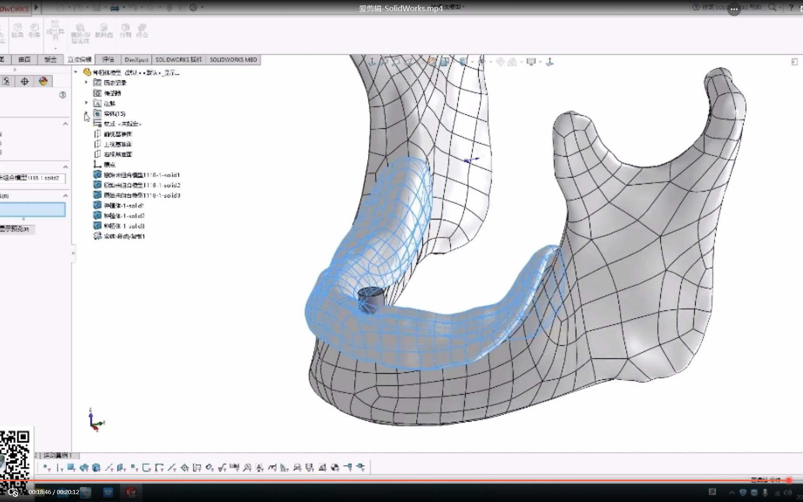Click the 分割 split tool in ribbon
This screenshot has height=502, width=803.
click(x=125, y=31)
